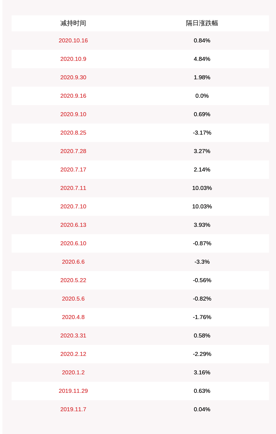Click the 2020.8.25 date entry

[73, 133]
